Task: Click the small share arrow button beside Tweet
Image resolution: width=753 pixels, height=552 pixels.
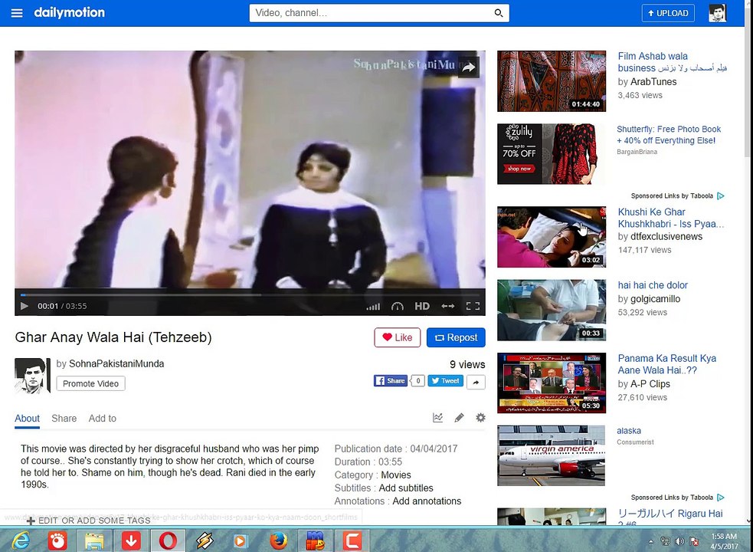Action: (476, 383)
